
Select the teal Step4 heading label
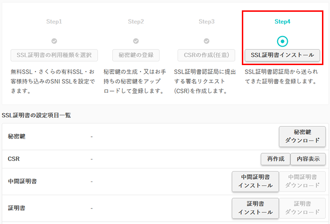coord(282,22)
